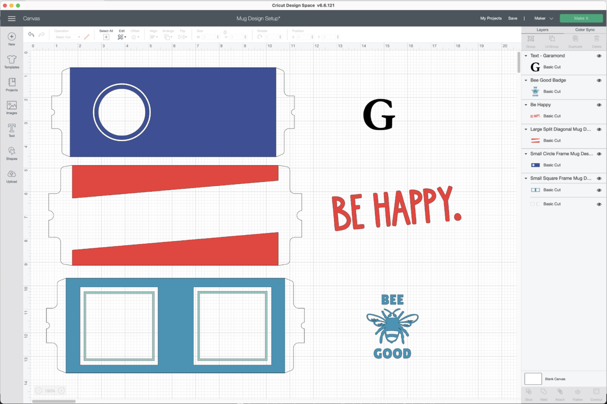
Task: Hide the Be Happy layer
Action: click(599, 105)
